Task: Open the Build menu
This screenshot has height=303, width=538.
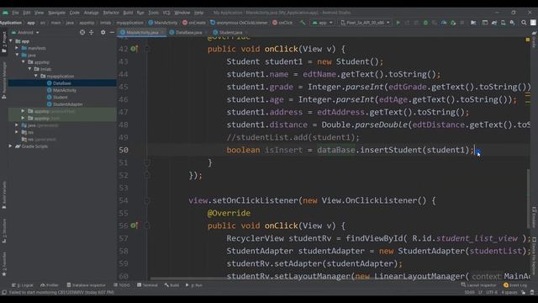Action: pyautogui.click(x=128, y=13)
